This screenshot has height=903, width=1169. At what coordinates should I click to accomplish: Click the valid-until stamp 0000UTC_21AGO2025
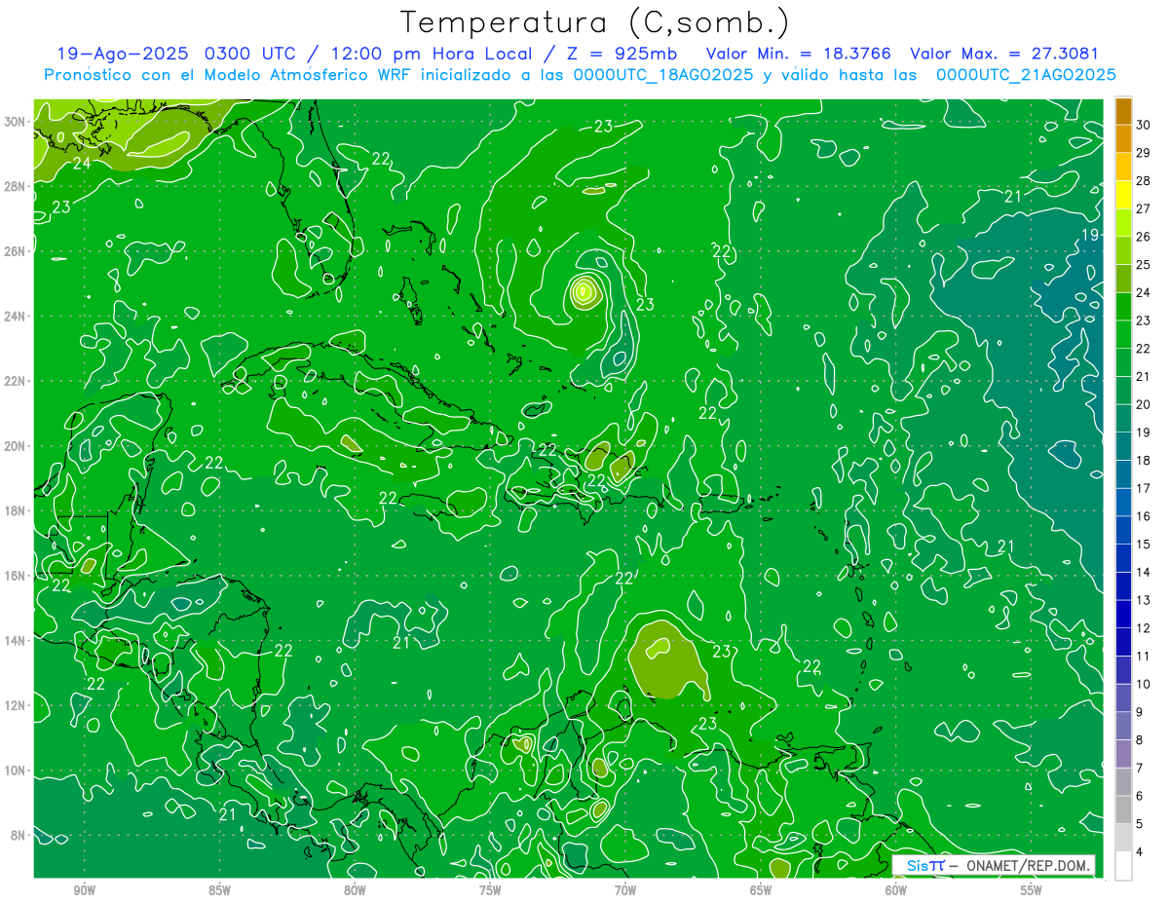tap(1025, 75)
